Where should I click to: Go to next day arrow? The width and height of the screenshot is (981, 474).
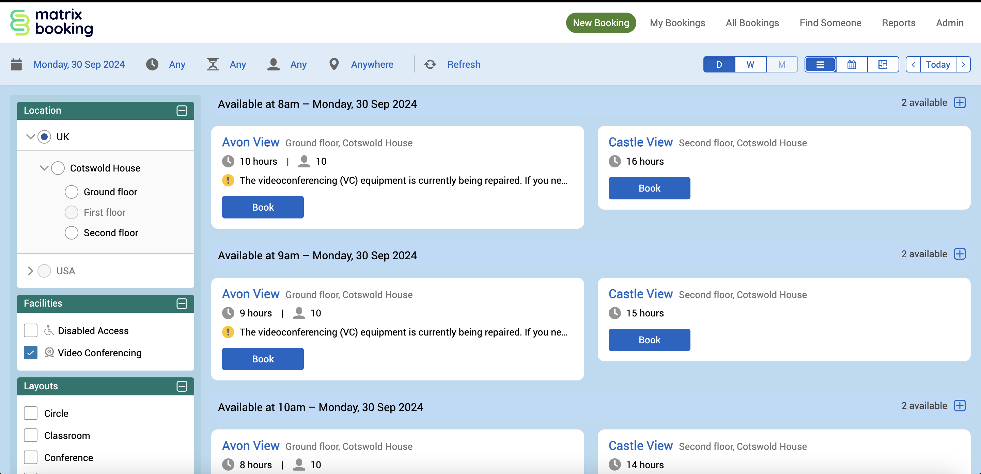tap(963, 64)
